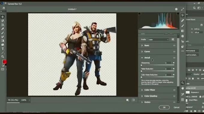Open Photoshop workspace switcher icon

[199, 8]
